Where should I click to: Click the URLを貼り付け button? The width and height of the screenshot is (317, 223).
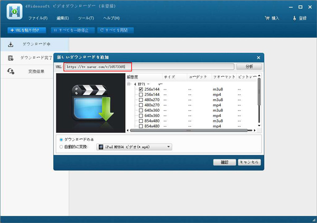[x=27, y=30]
